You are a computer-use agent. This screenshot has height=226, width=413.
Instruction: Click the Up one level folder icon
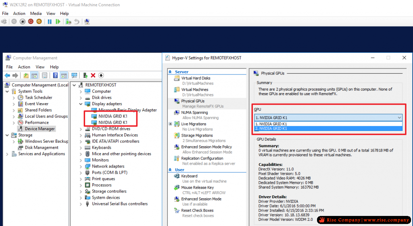coord(26,75)
